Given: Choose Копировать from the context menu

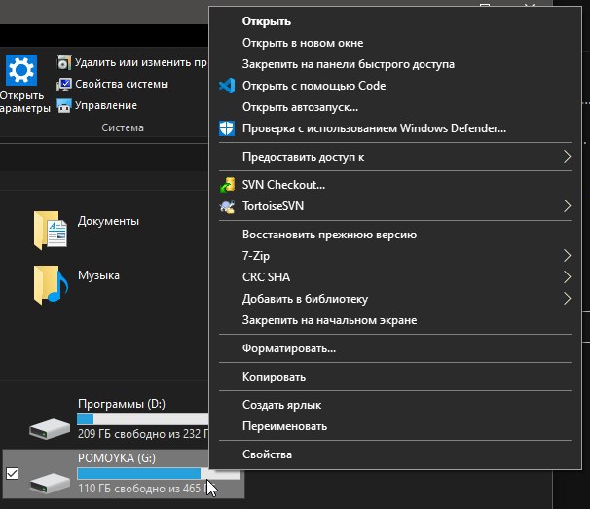Looking at the screenshot, I should click(395, 377).
